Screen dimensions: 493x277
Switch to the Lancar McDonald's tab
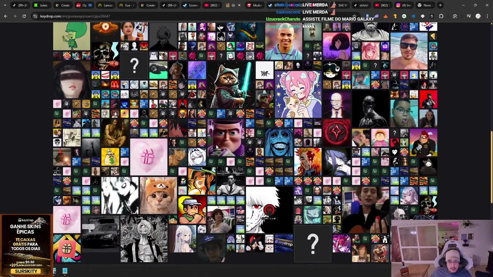pyautogui.click(x=105, y=5)
